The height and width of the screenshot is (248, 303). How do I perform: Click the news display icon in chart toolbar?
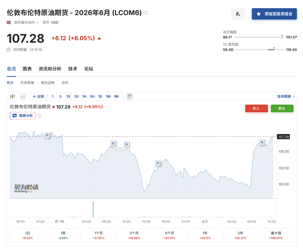click(129, 97)
